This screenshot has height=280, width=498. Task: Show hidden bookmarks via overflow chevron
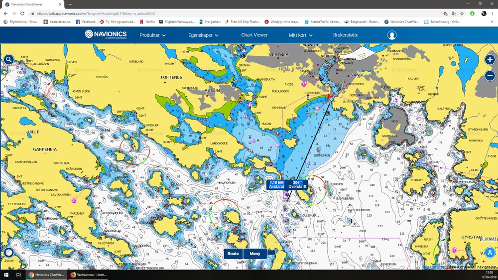[492, 21]
